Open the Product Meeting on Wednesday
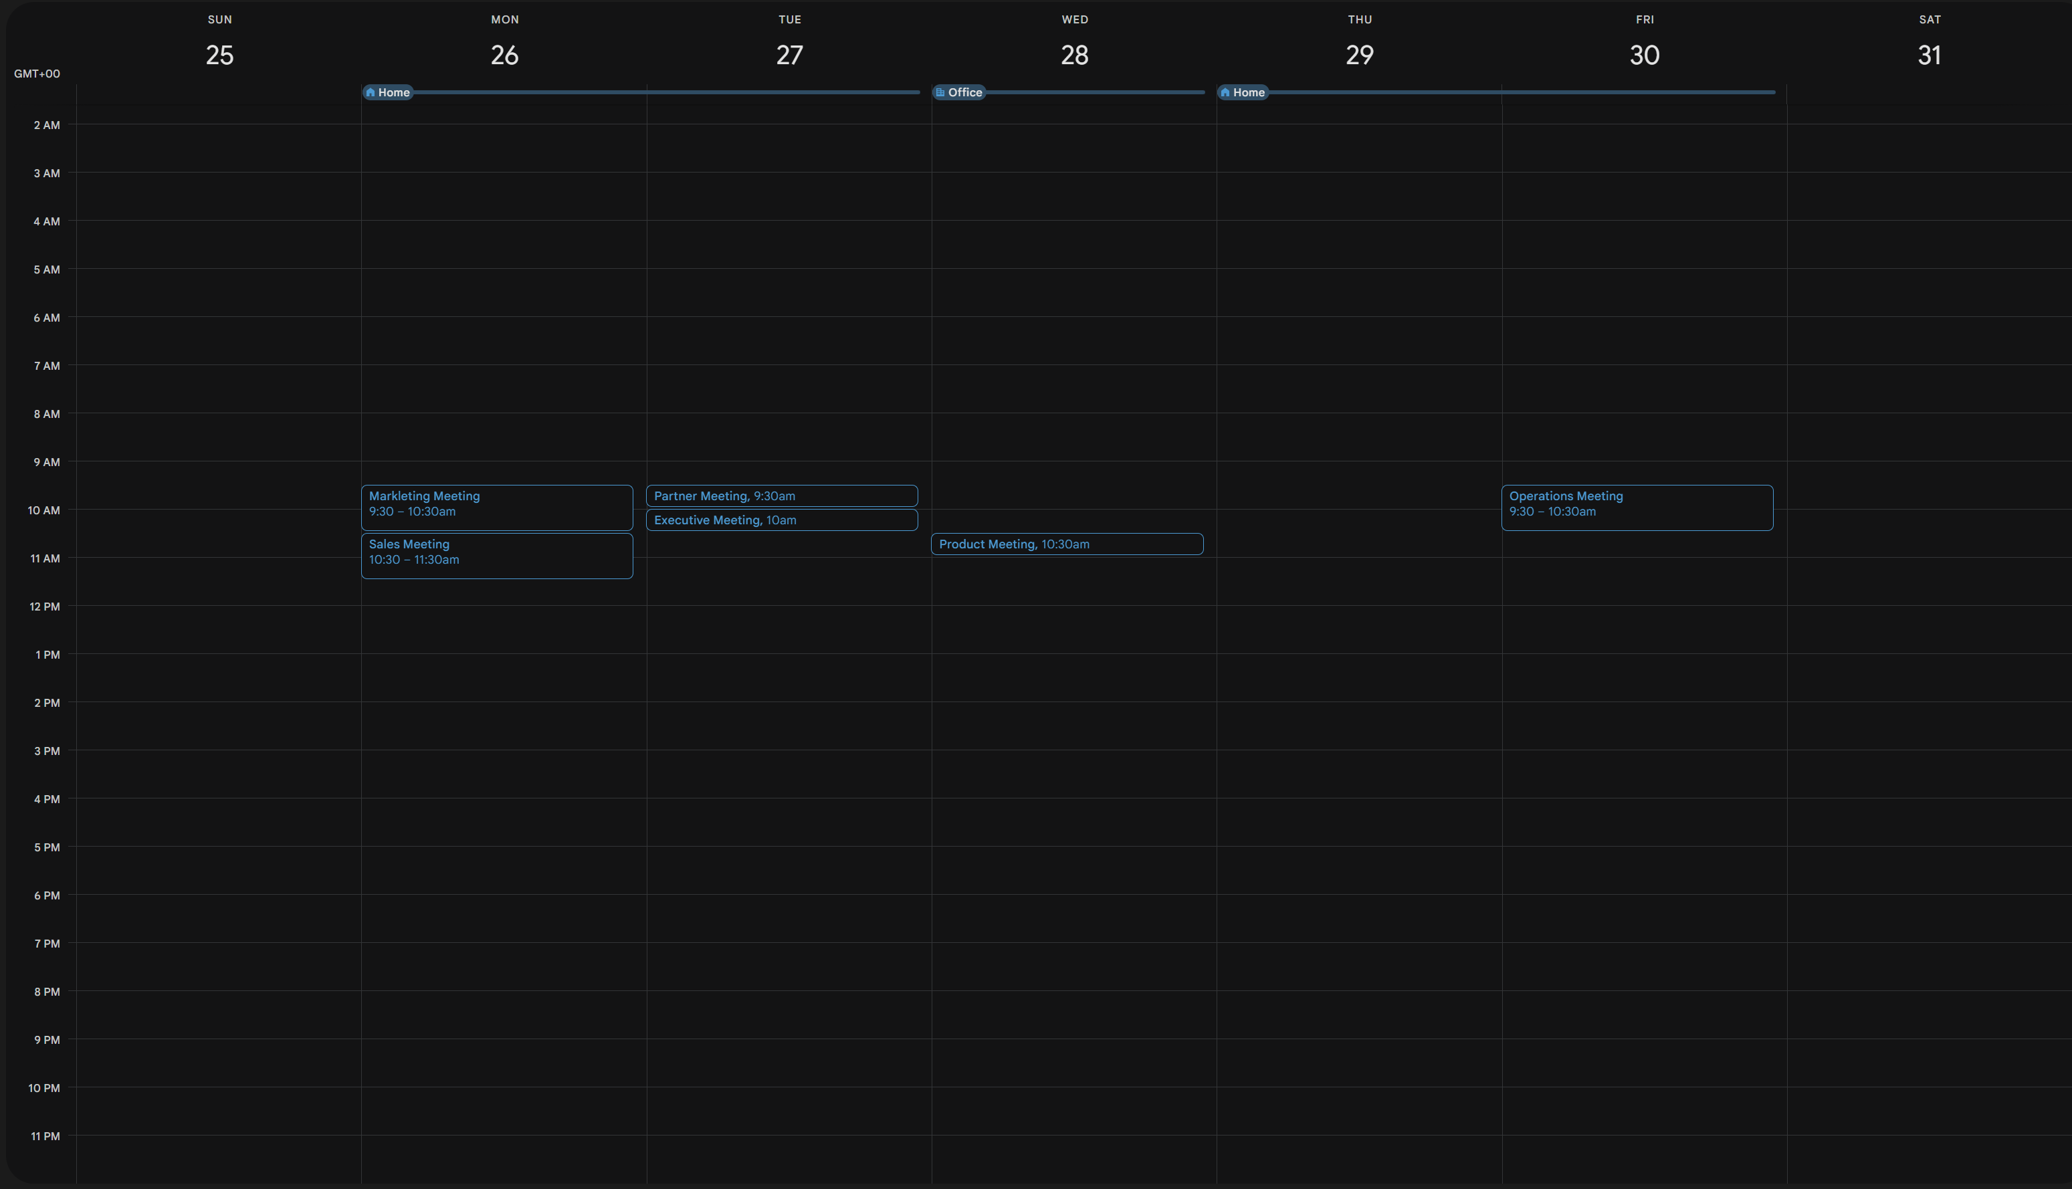Viewport: 2072px width, 1189px height. click(x=1066, y=544)
